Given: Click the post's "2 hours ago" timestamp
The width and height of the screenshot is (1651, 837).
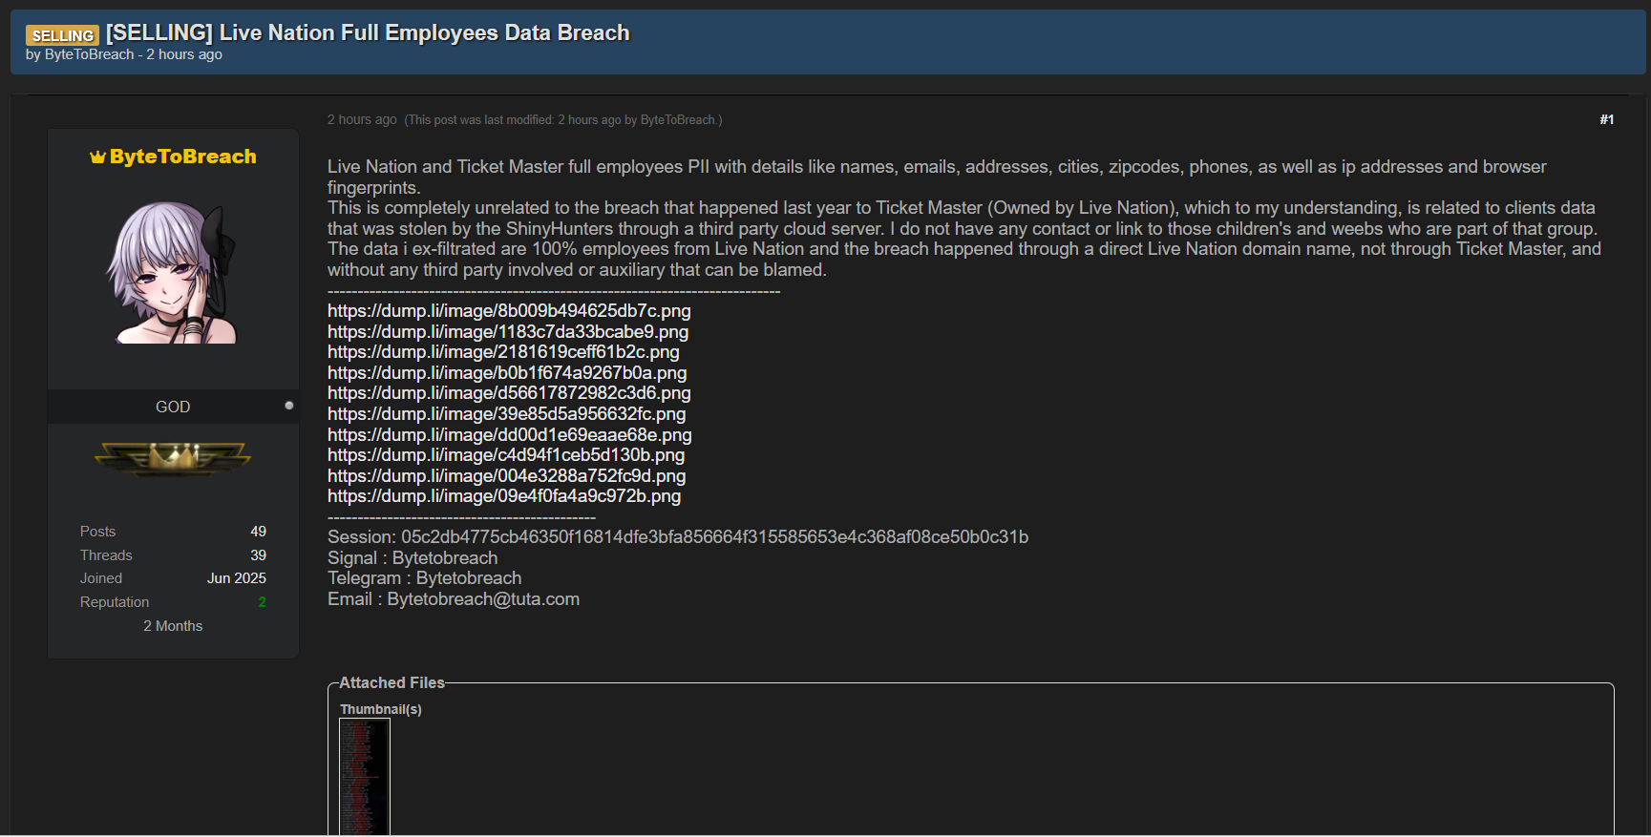Looking at the screenshot, I should click(362, 119).
